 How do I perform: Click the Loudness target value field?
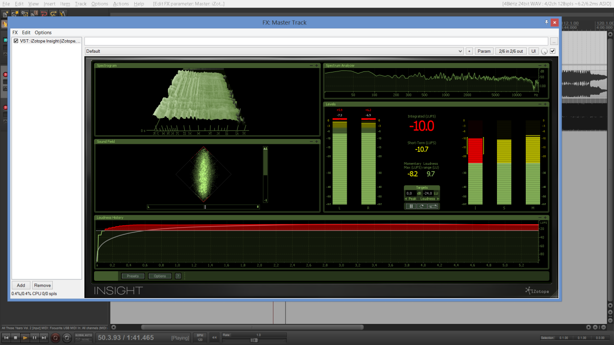click(428, 193)
